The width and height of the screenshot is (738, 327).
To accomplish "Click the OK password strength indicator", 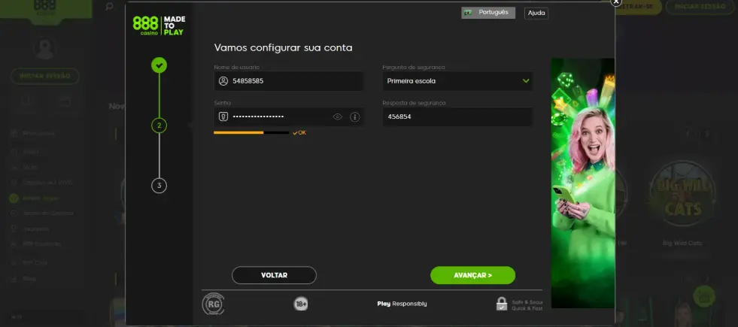I will coord(299,133).
